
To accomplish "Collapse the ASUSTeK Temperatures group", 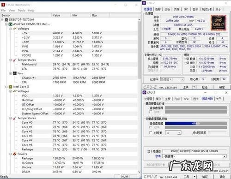I will click(11, 60).
